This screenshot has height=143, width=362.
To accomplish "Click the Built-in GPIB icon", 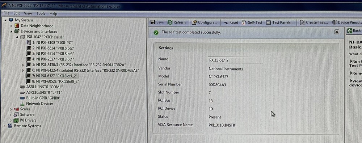I will coord(22,98).
